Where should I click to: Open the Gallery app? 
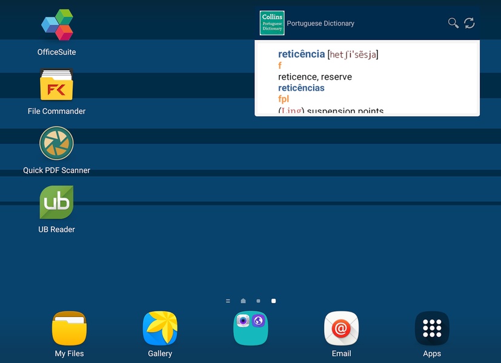click(160, 329)
